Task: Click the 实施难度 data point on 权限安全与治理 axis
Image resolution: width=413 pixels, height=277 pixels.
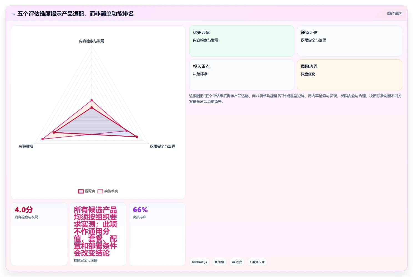Action: click(x=127, y=131)
